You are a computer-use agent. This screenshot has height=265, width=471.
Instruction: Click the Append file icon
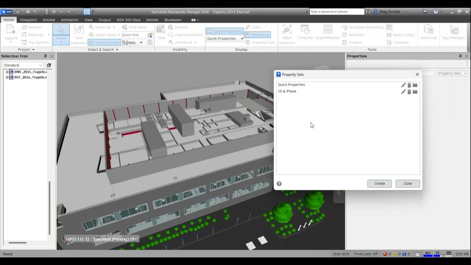11,34
